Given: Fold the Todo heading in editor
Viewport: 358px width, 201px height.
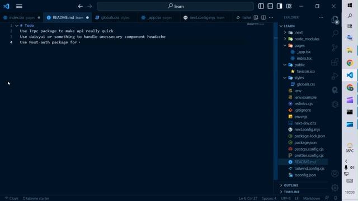Looking at the screenshot, I should [x=17, y=26].
